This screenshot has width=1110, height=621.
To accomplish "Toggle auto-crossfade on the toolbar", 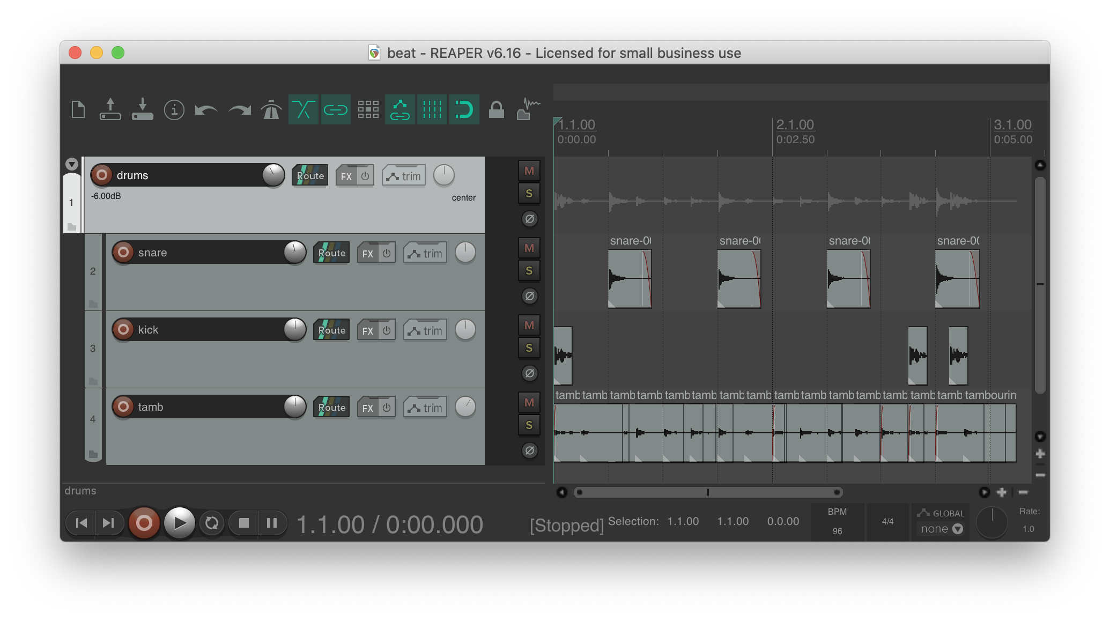I will click(304, 109).
